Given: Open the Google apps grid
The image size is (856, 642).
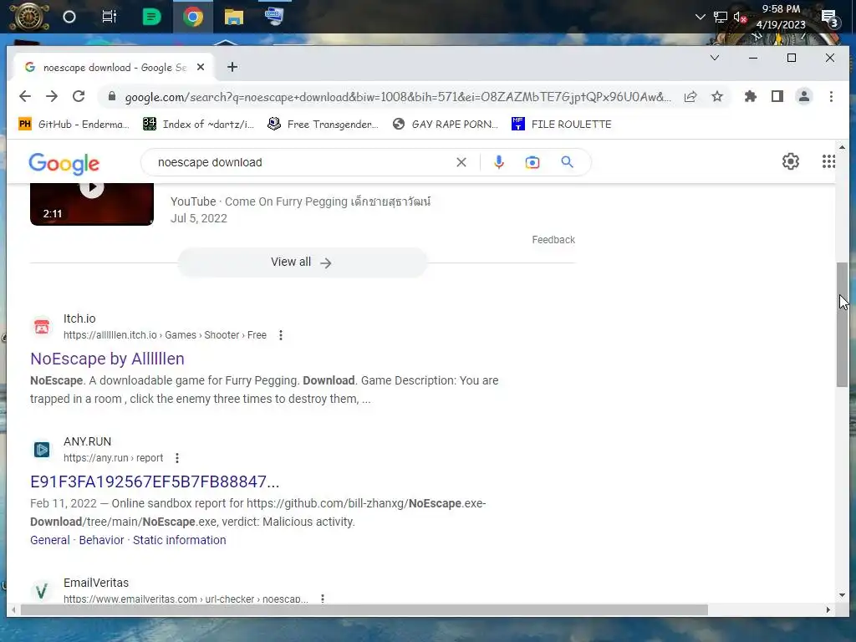Looking at the screenshot, I should tap(828, 161).
